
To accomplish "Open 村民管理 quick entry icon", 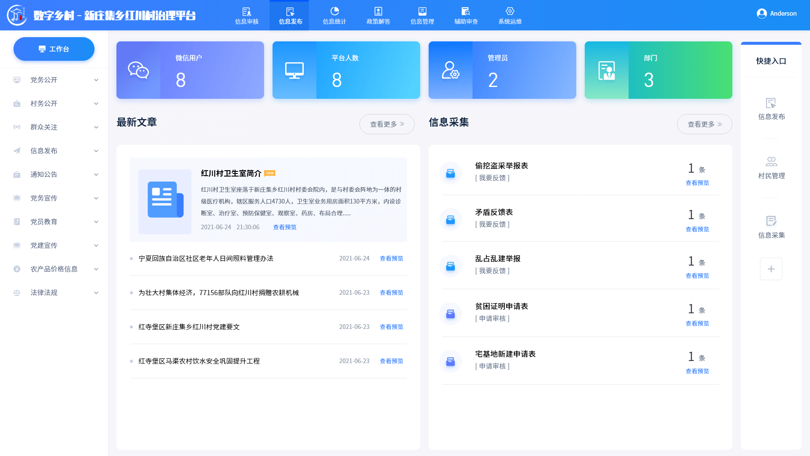I will [771, 162].
